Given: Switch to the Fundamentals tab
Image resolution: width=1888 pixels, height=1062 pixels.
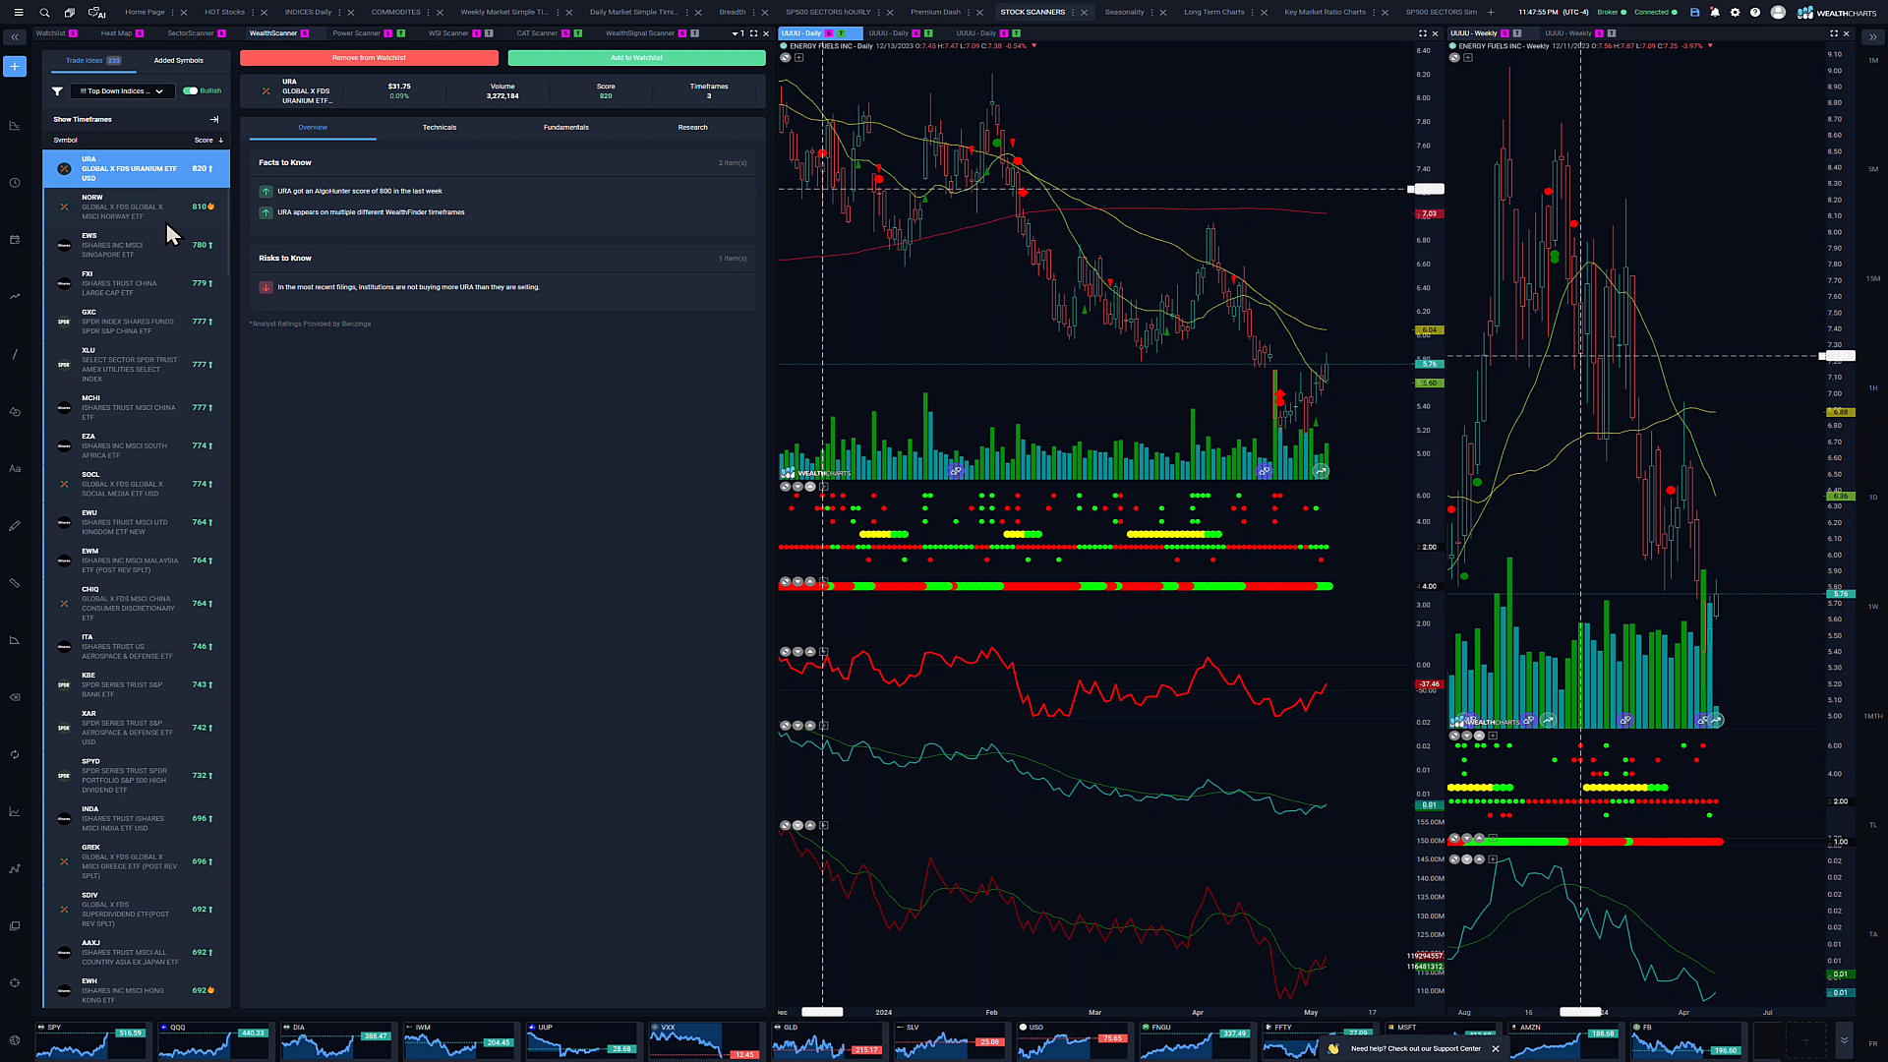Looking at the screenshot, I should tap(566, 128).
